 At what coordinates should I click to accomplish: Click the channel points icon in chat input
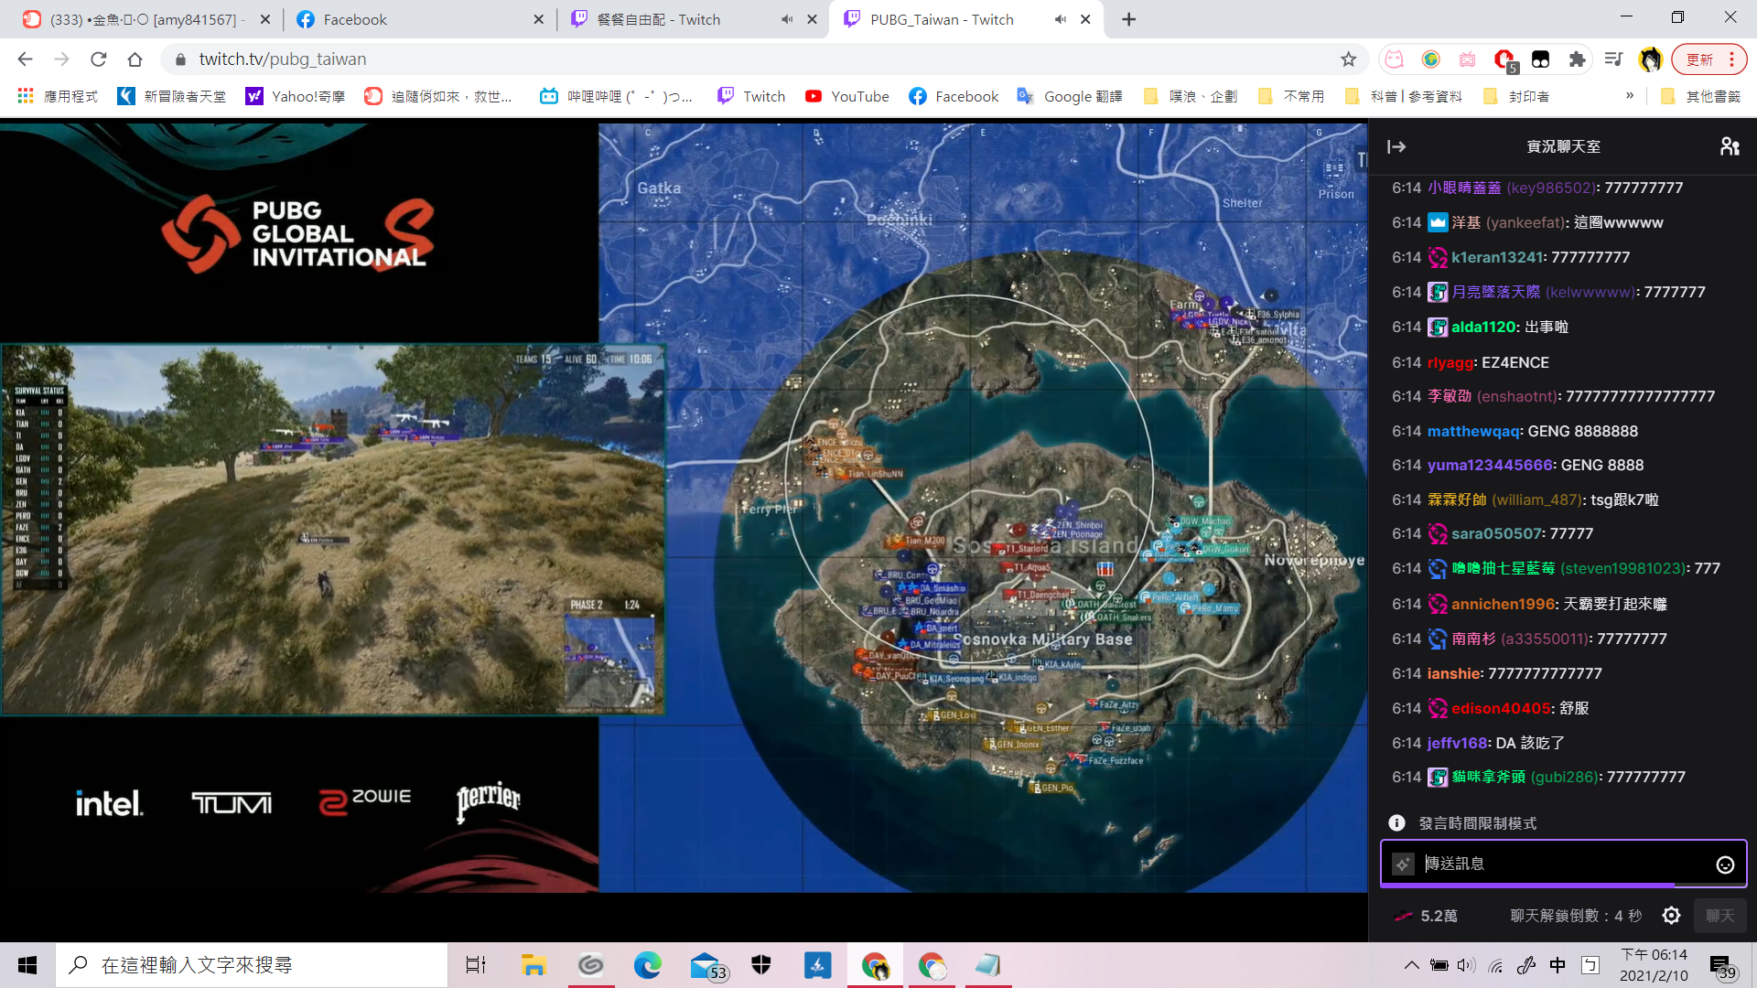click(1403, 864)
